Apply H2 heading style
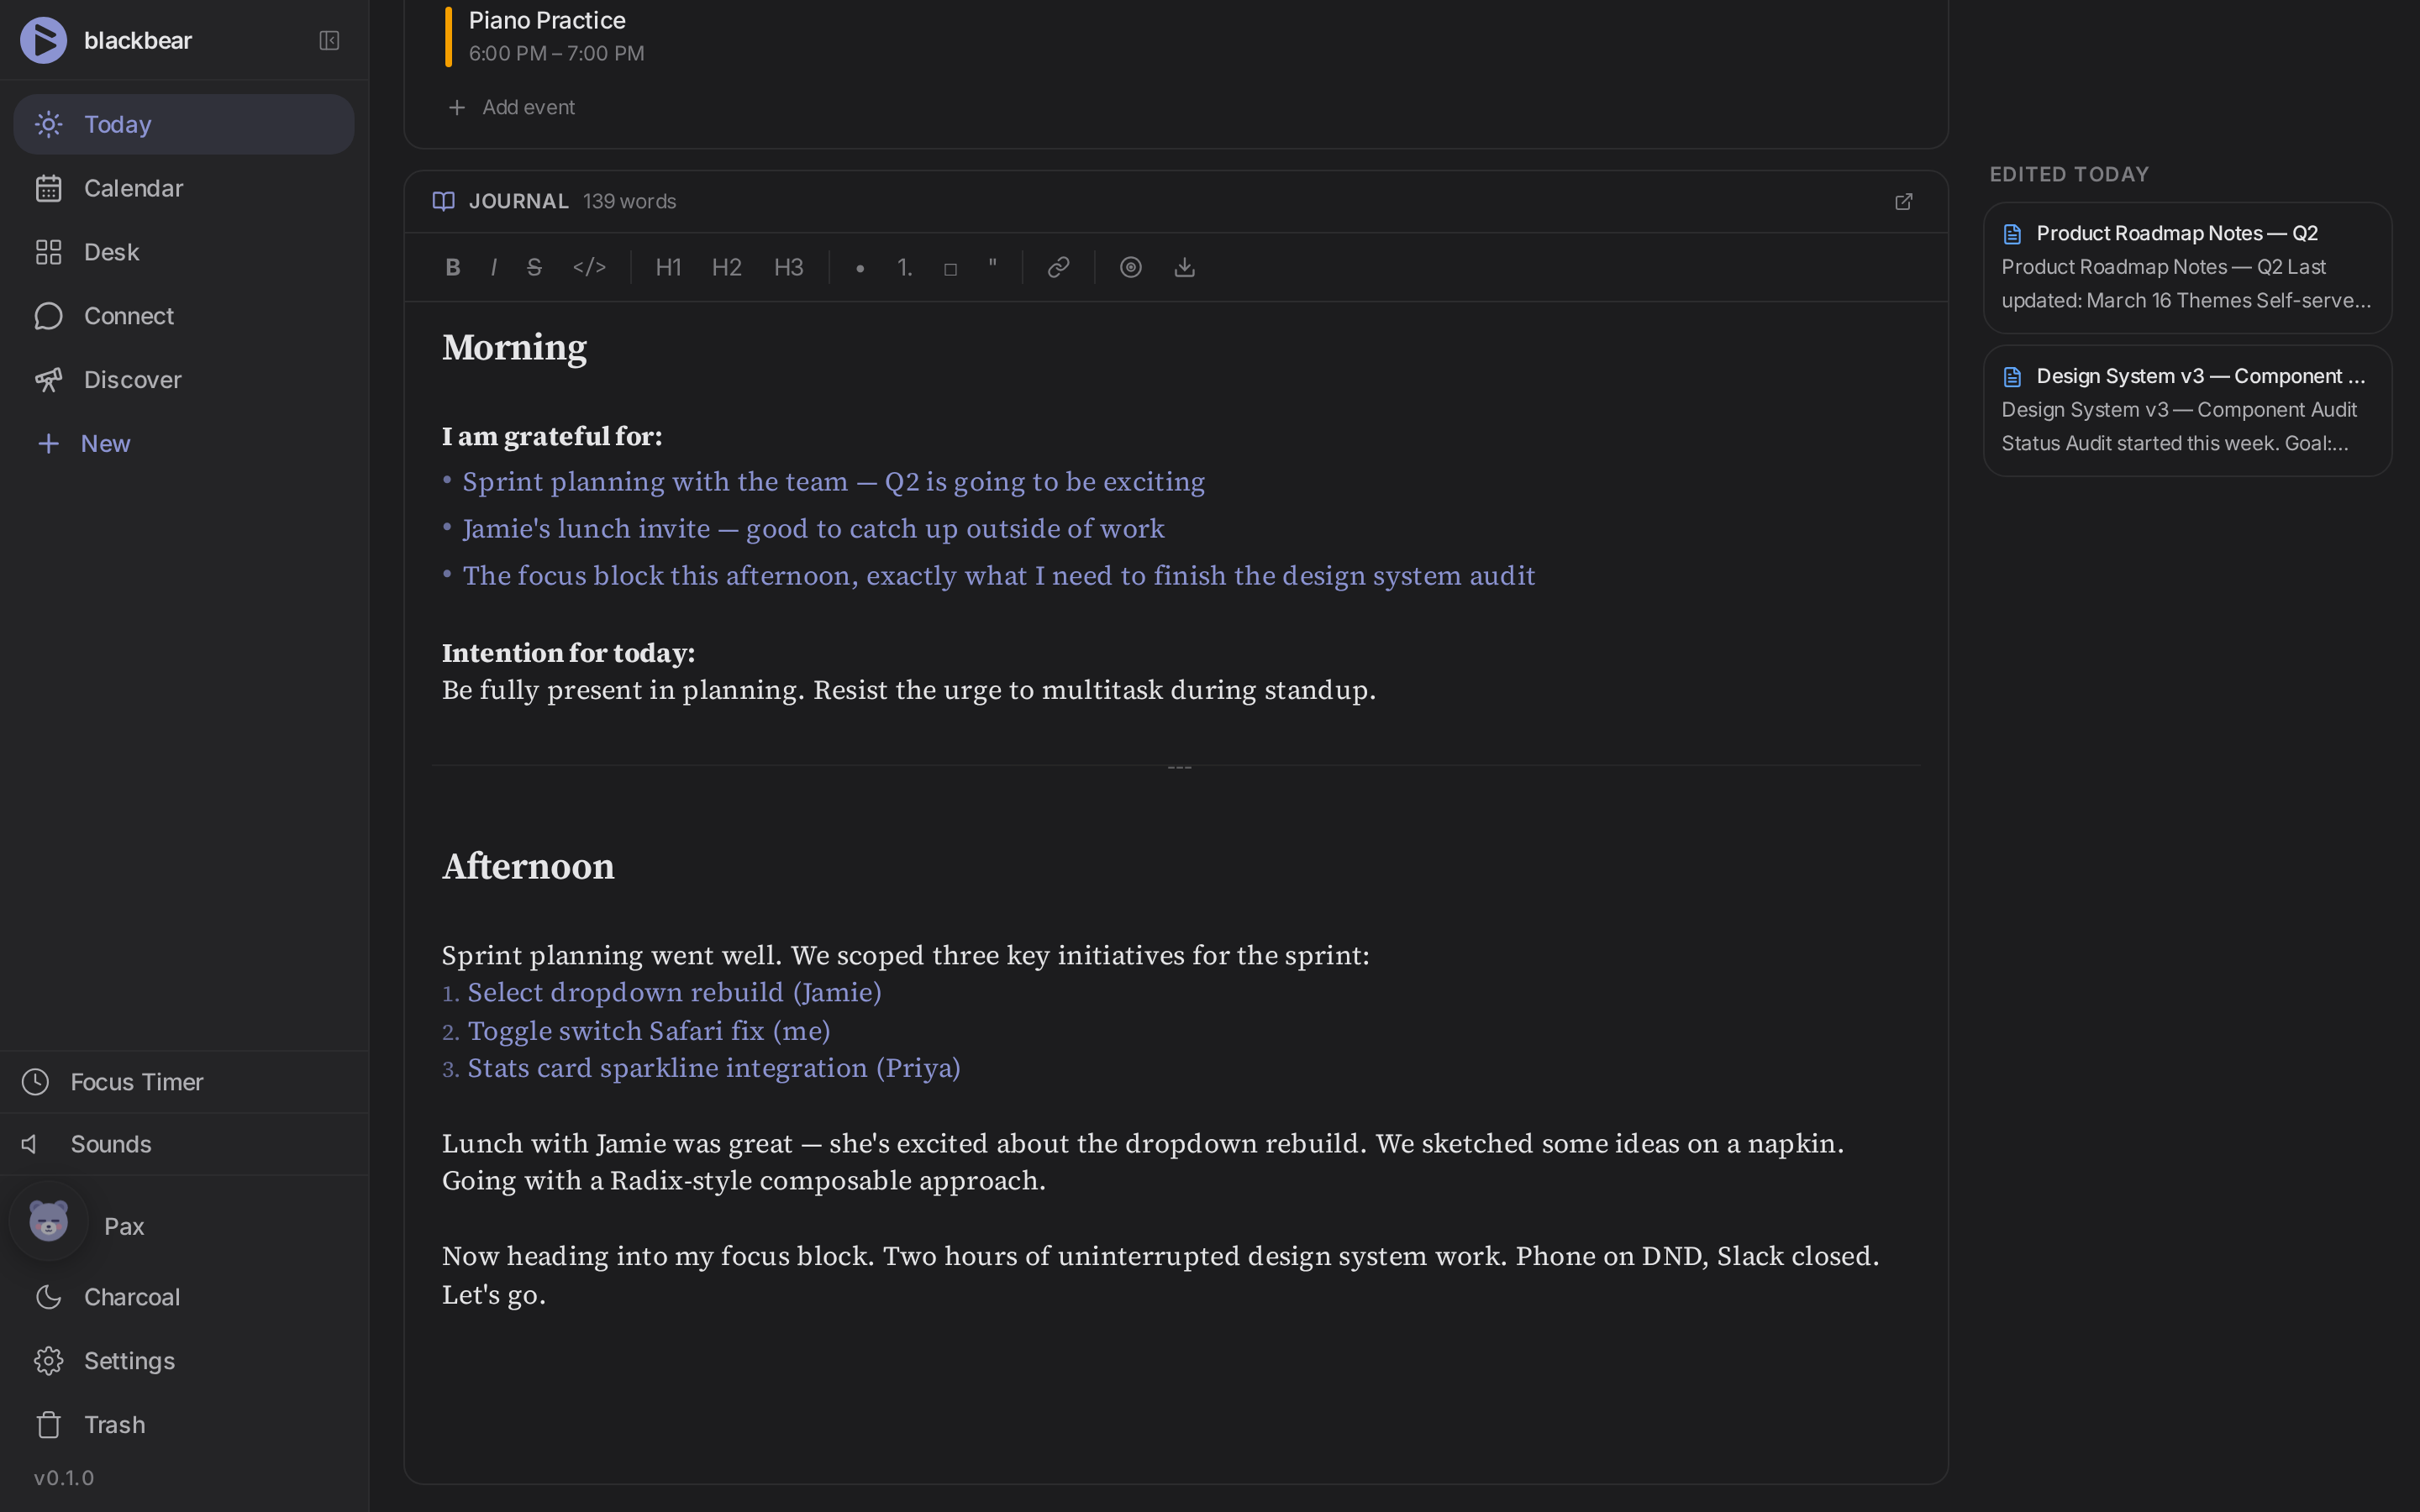 726,267
